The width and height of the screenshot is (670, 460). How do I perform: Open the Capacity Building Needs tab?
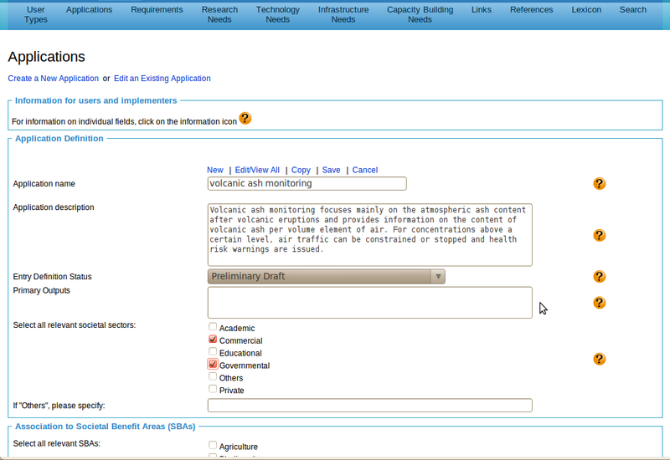click(x=420, y=14)
